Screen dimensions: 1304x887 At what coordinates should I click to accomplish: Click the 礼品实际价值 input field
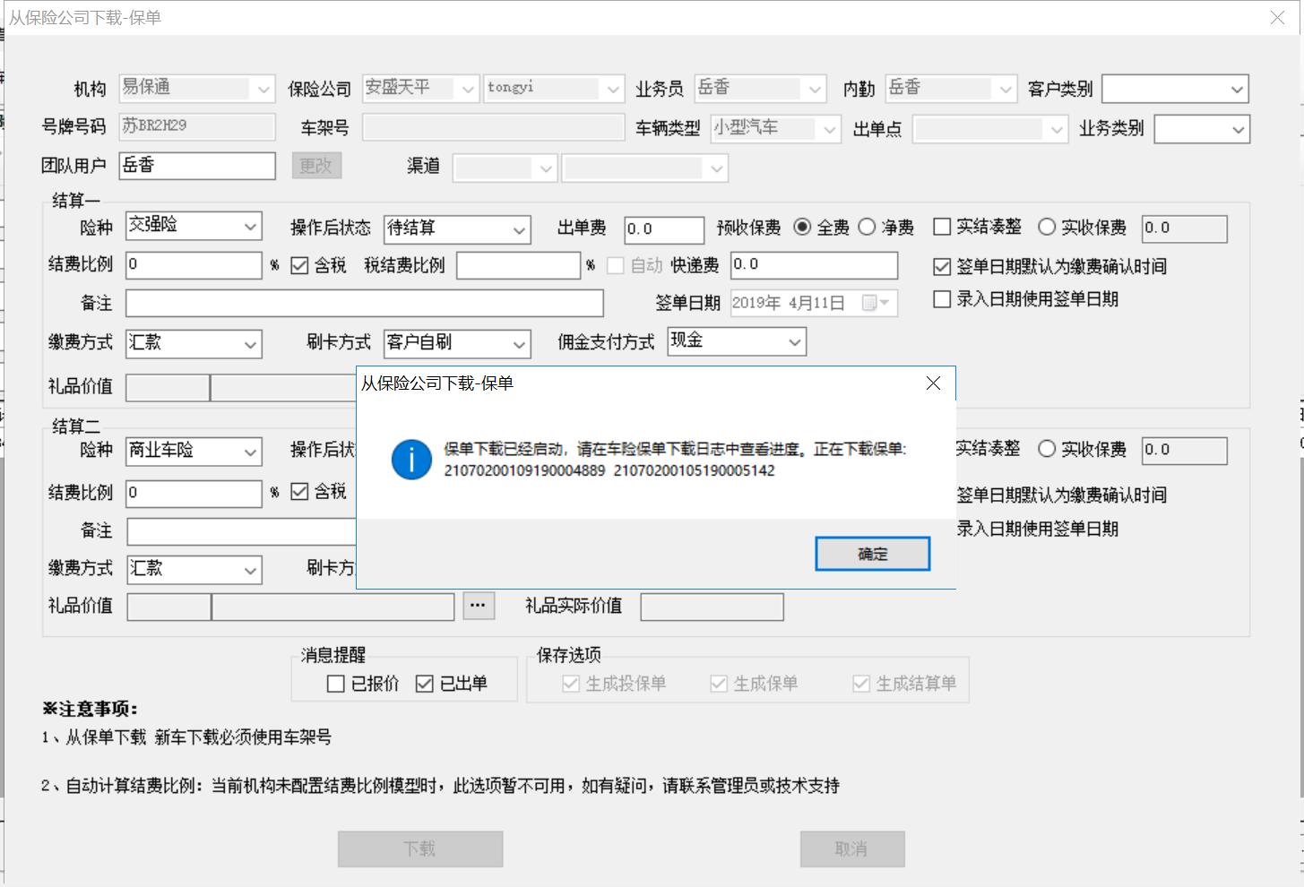[712, 607]
